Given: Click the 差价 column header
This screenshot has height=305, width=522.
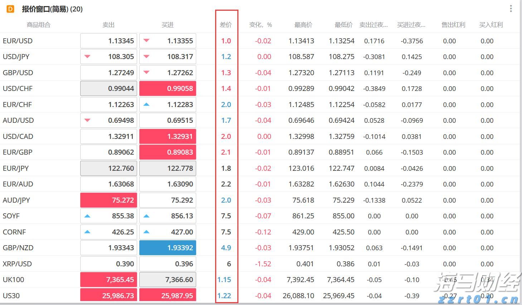Looking at the screenshot, I should click(226, 24).
